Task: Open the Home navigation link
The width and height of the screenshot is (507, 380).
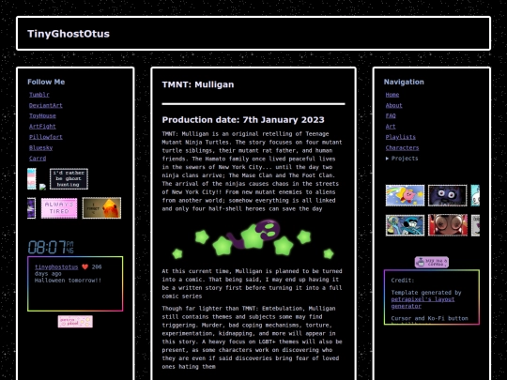Action: (x=392, y=95)
